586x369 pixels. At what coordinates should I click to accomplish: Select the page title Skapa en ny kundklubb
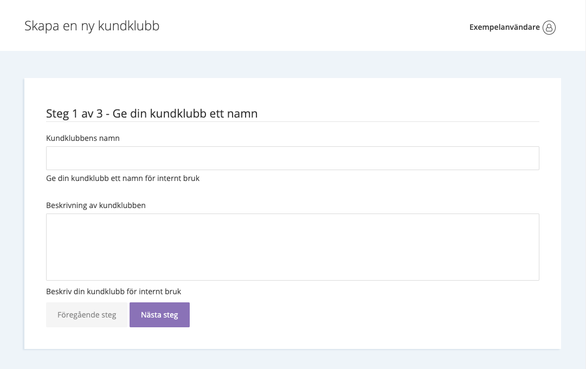92,26
